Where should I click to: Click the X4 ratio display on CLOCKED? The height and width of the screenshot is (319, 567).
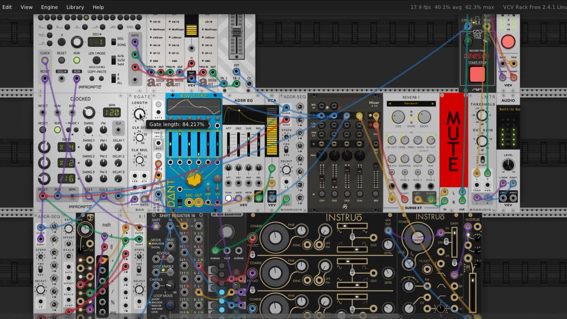point(66,148)
